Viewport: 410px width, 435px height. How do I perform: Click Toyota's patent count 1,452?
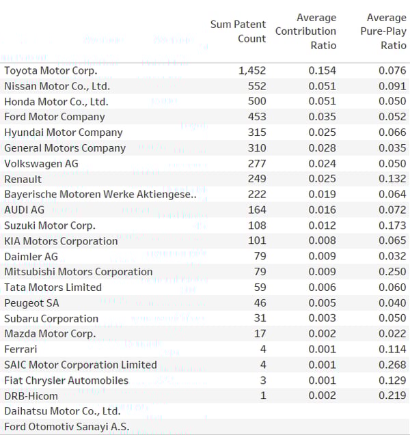point(252,70)
